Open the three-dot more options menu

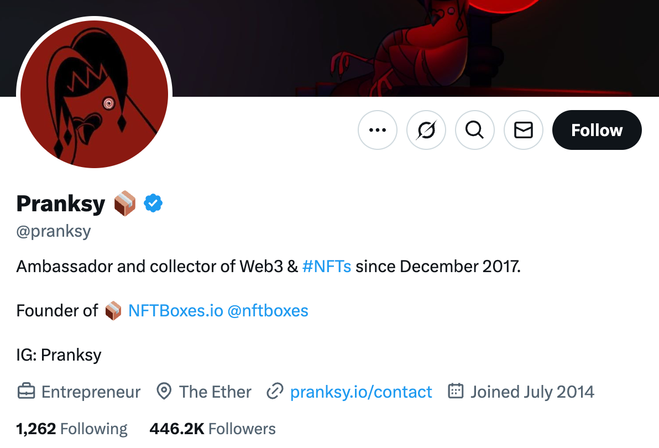click(378, 130)
